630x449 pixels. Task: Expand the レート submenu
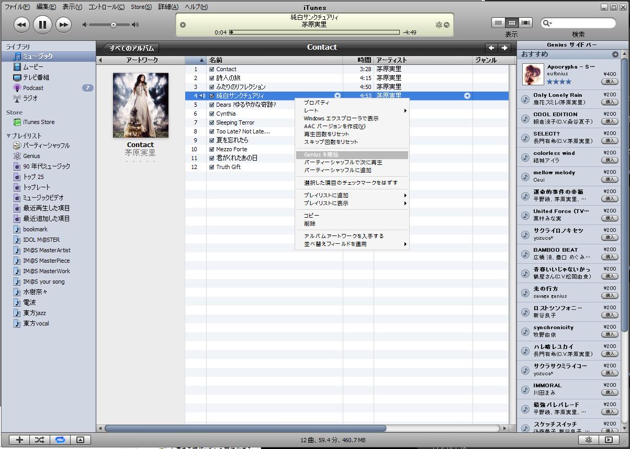click(x=352, y=110)
